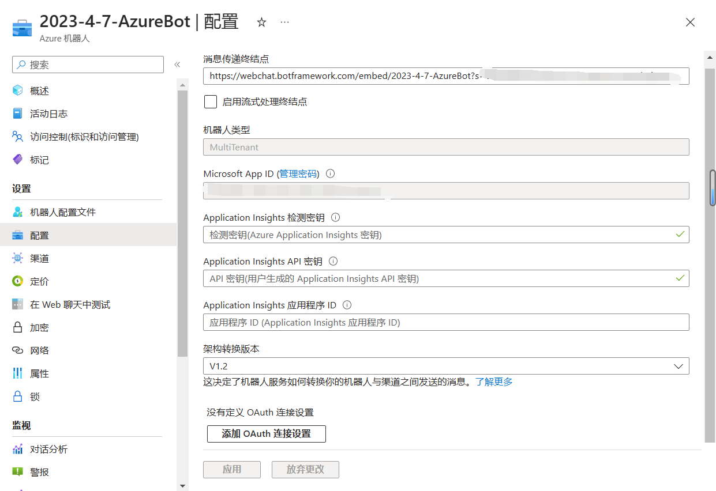Click the Application Insights 检测密钥 field
The image size is (716, 491).
point(446,235)
